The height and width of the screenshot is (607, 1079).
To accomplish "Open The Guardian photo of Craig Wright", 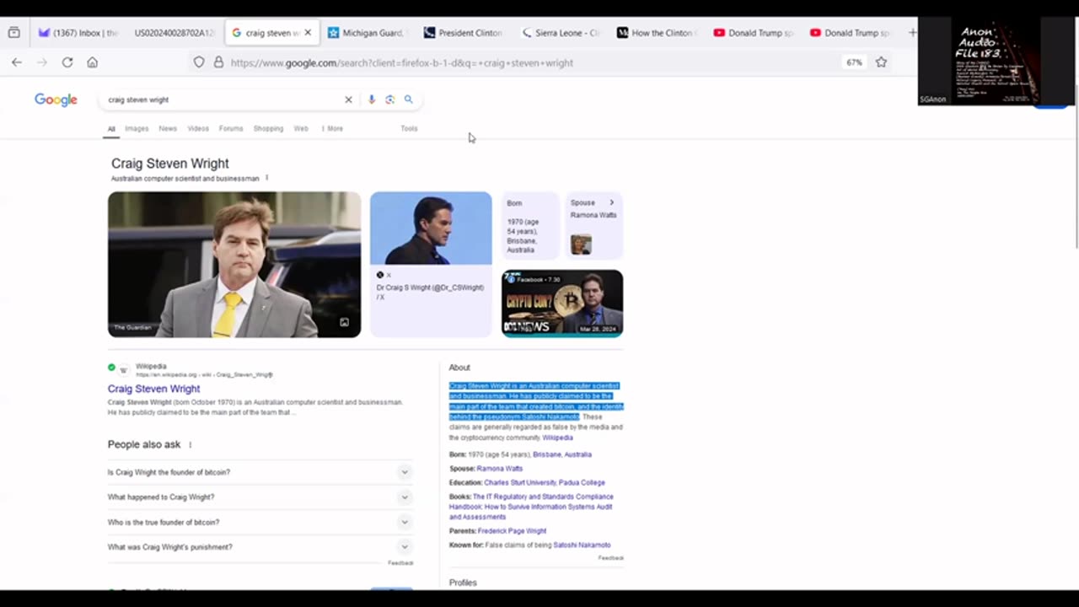I will click(234, 265).
